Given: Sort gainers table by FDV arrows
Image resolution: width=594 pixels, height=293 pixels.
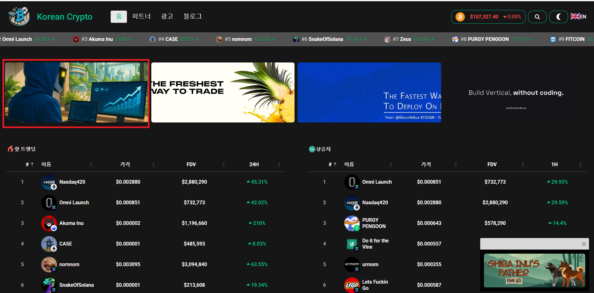Looking at the screenshot, I should pos(523,165).
